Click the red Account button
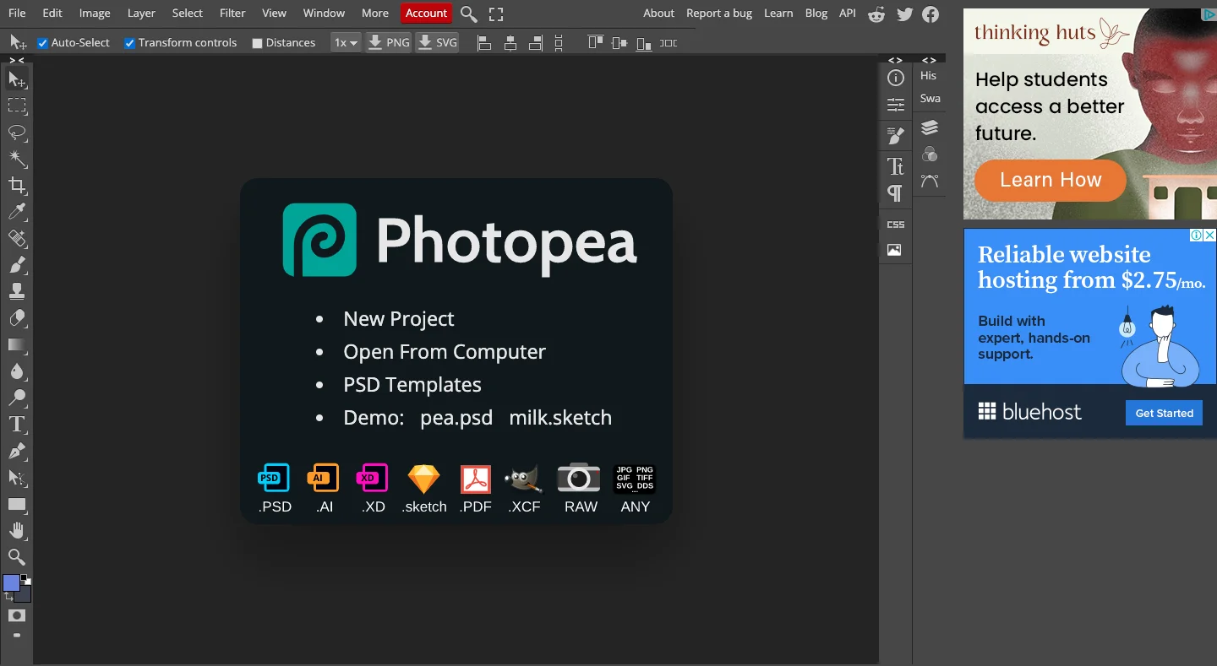Viewport: 1217px width, 666px height. (426, 13)
